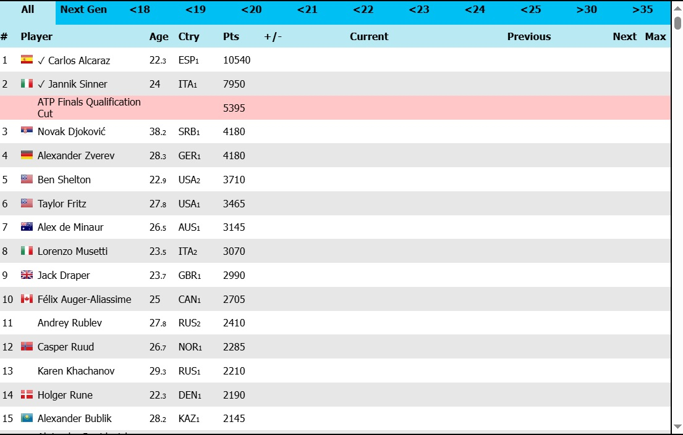Sort the table by Pts column header
This screenshot has height=435, width=683.
pos(231,36)
